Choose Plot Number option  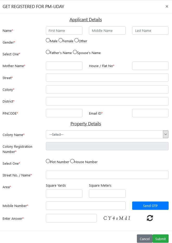(x=48, y=161)
